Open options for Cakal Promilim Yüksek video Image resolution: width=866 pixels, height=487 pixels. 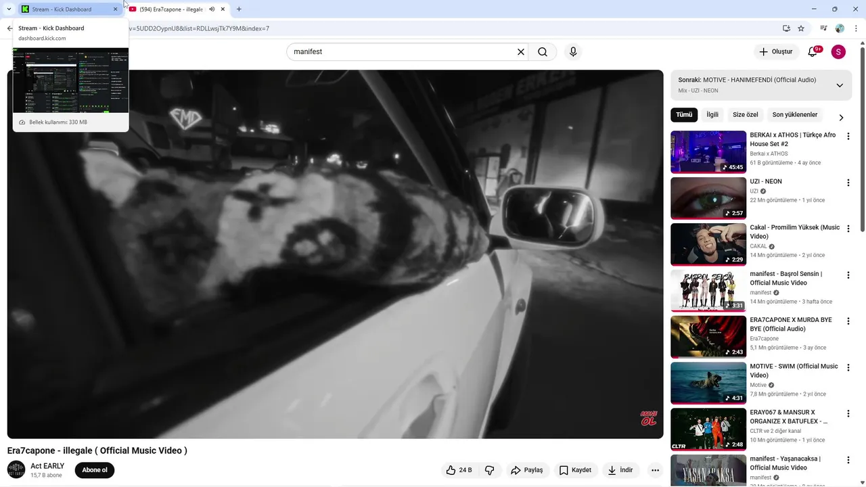848,229
